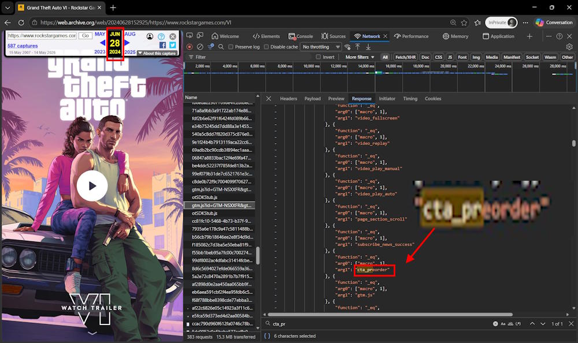Play the GTA VI trailer

(x=92, y=186)
